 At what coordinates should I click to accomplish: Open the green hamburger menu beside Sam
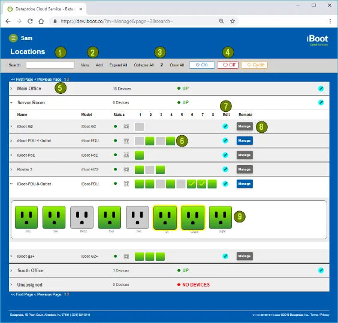pos(13,38)
